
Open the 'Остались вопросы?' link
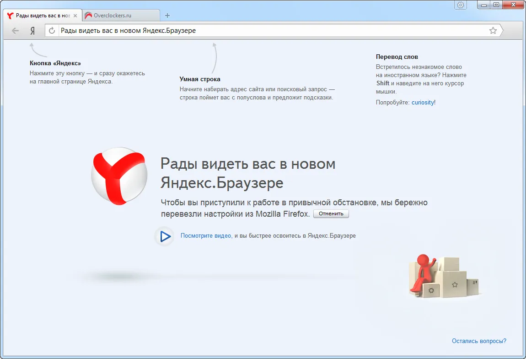tap(479, 341)
